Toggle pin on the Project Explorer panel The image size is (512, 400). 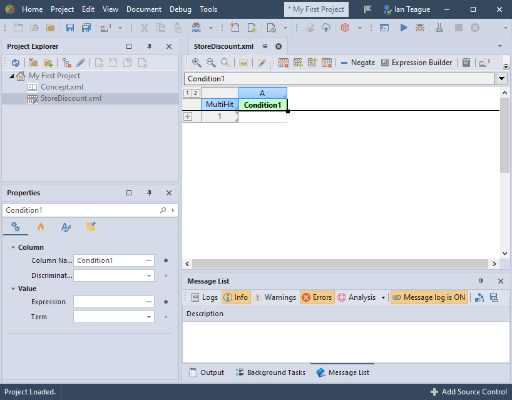coord(149,46)
